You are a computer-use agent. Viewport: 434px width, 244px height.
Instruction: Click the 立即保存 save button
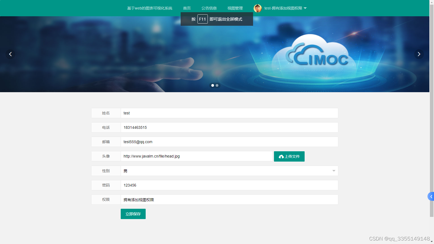tap(133, 214)
